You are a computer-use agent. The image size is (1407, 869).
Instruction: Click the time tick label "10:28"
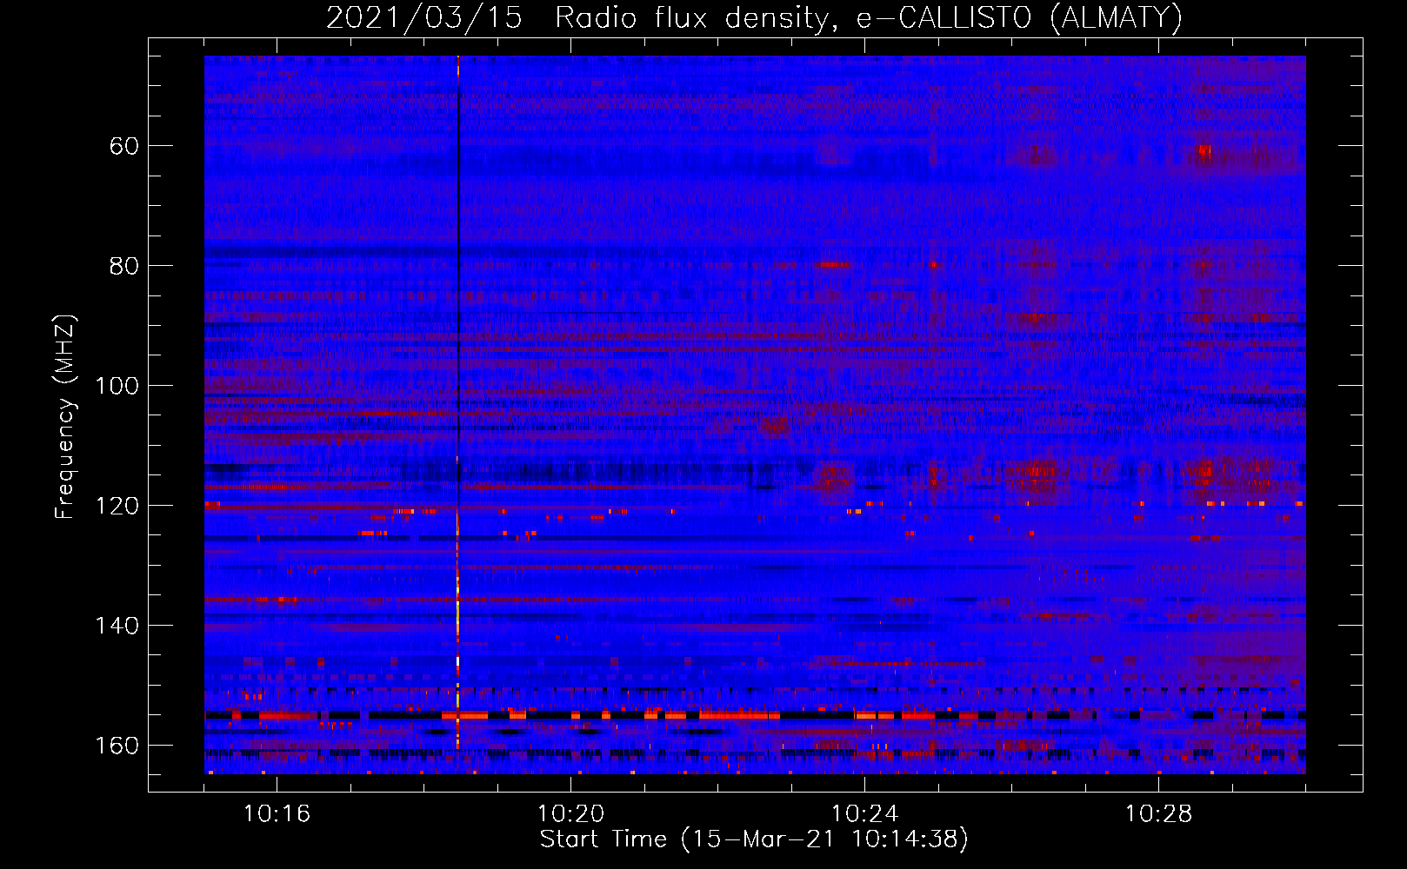[1158, 814]
